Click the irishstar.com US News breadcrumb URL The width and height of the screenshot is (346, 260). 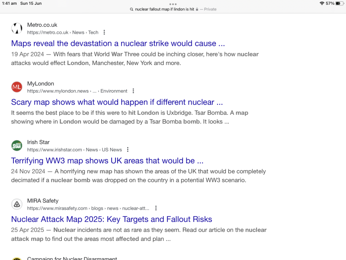click(74, 149)
